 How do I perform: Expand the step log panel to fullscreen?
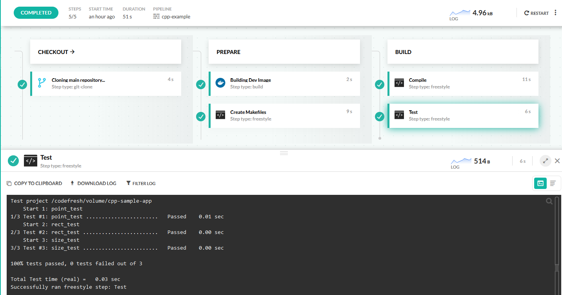pos(545,161)
